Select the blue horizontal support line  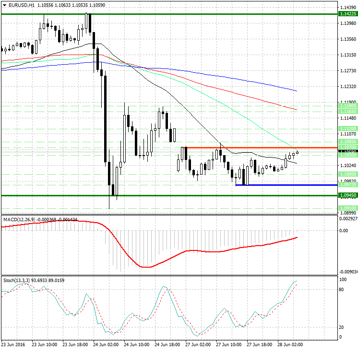tap(286, 185)
